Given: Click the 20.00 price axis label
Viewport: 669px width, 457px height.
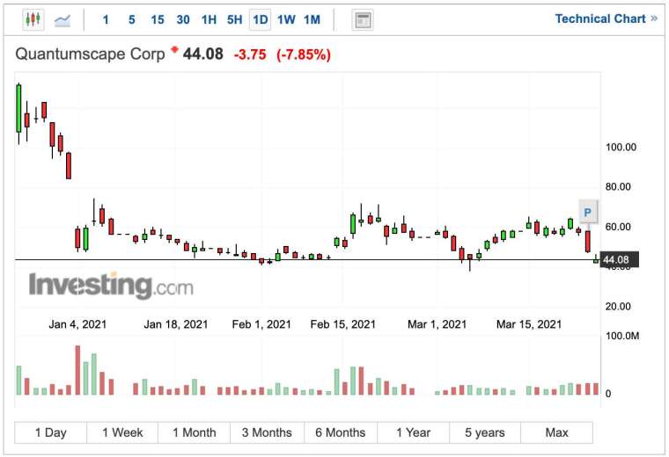Looking at the screenshot, I should click(x=618, y=306).
